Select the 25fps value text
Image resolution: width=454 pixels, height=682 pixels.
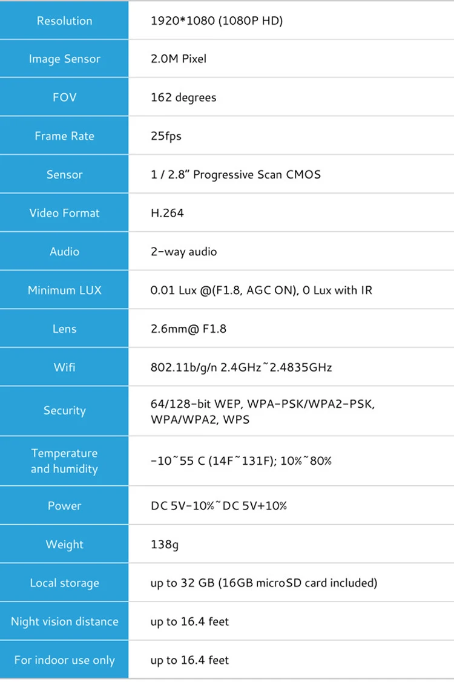(x=166, y=136)
